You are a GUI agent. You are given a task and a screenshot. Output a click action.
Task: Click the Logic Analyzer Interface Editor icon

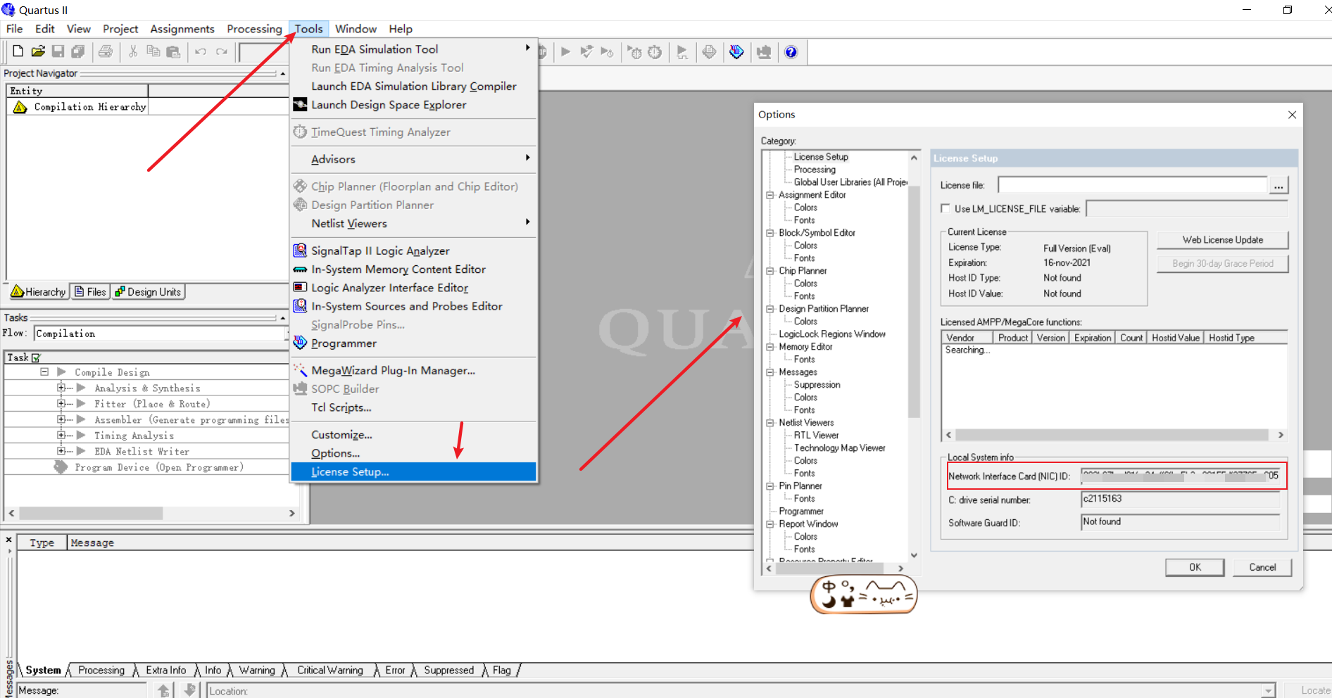tap(300, 288)
